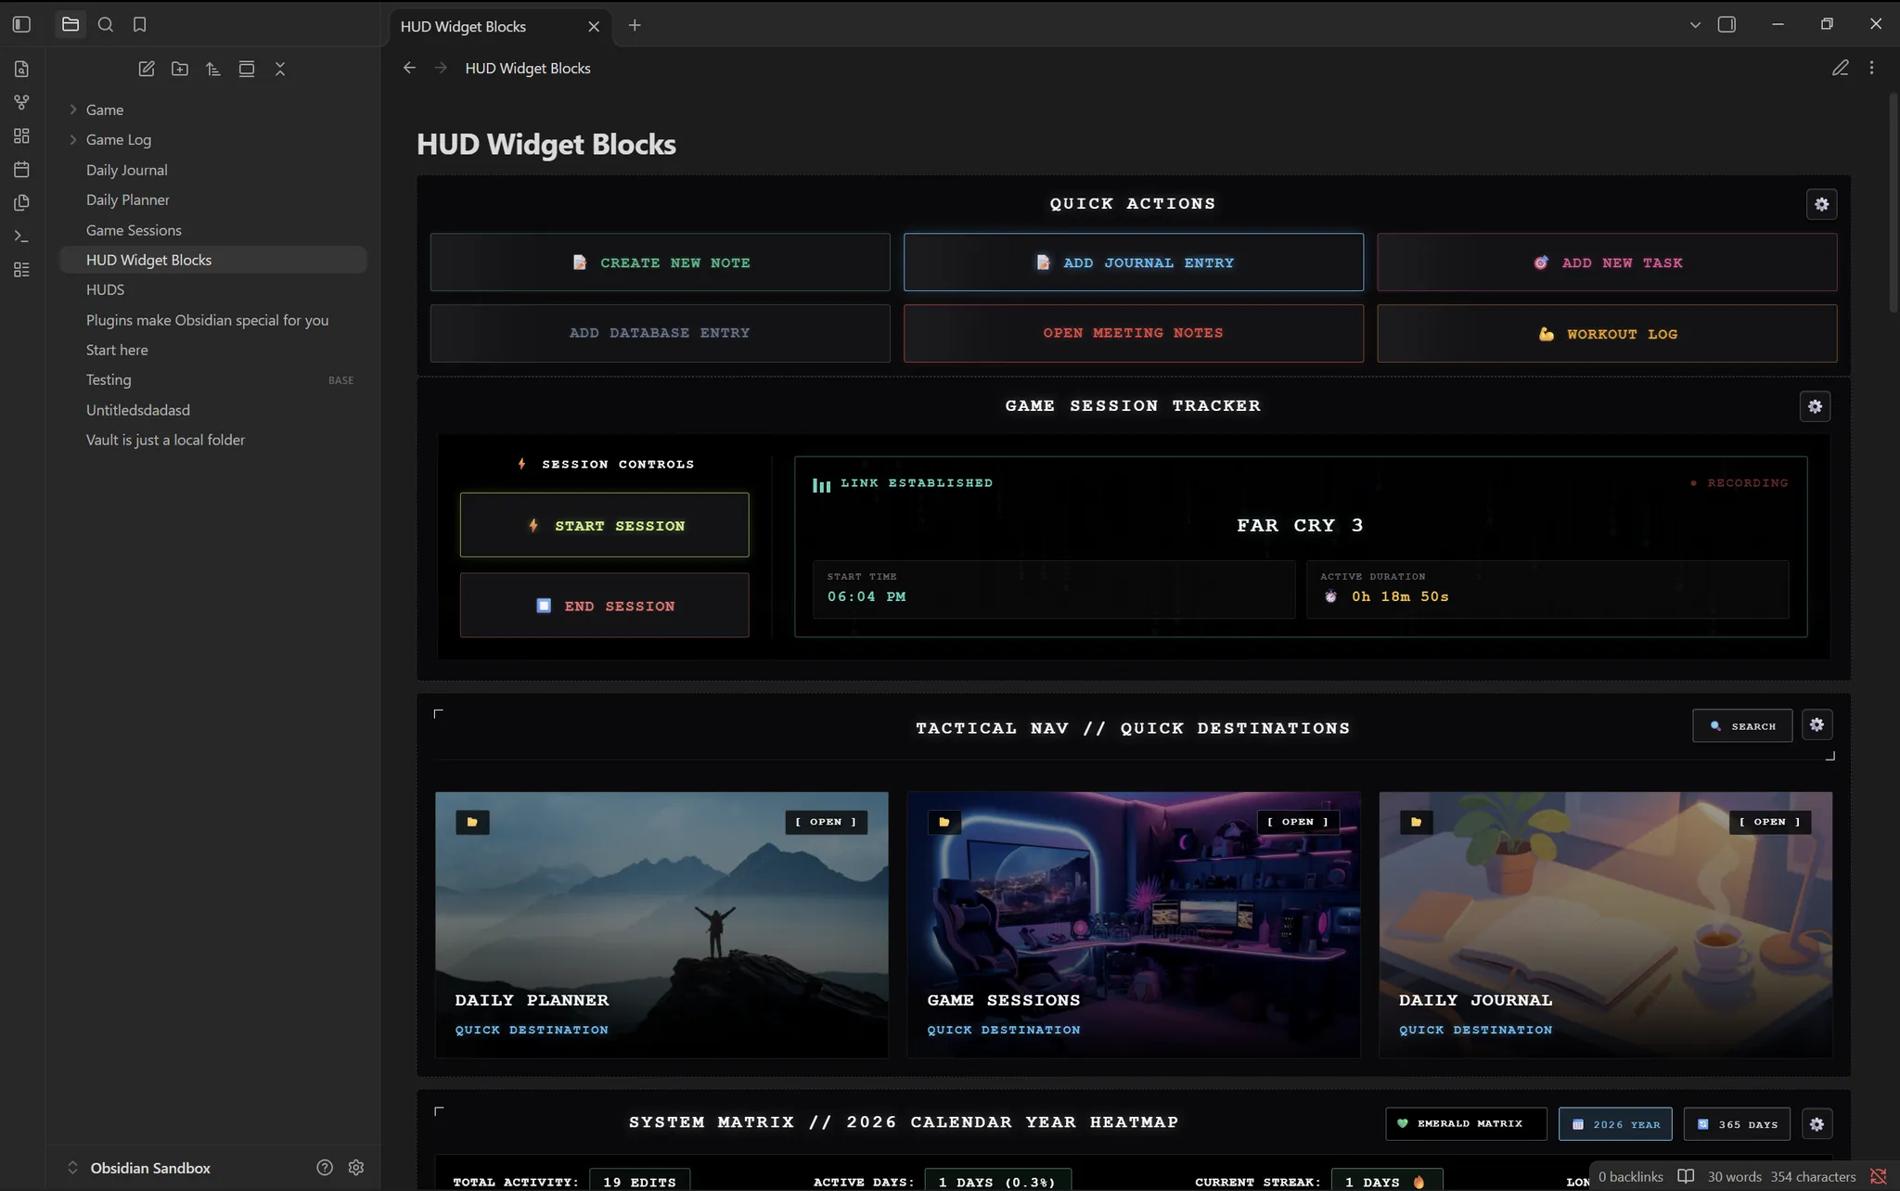Click OPEN on Game Sessions card
Screen dimensions: 1900x1191
1298,822
